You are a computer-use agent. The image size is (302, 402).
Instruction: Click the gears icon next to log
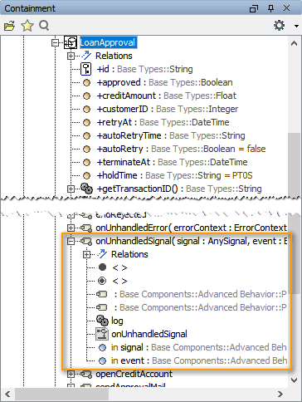[102, 321]
